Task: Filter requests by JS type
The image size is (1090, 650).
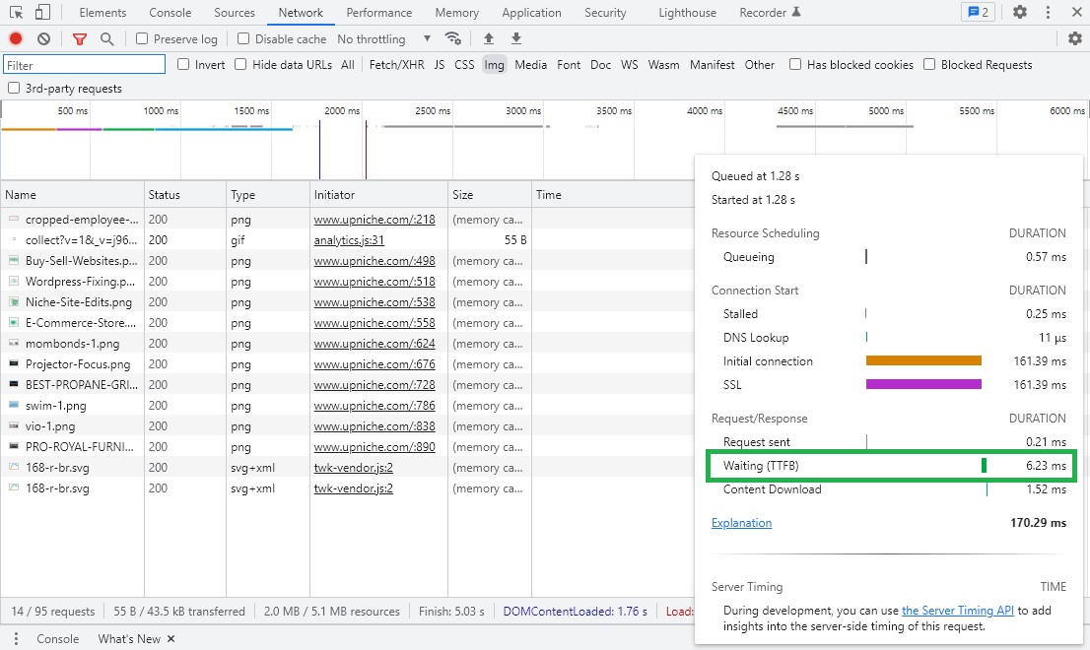Action: point(440,65)
